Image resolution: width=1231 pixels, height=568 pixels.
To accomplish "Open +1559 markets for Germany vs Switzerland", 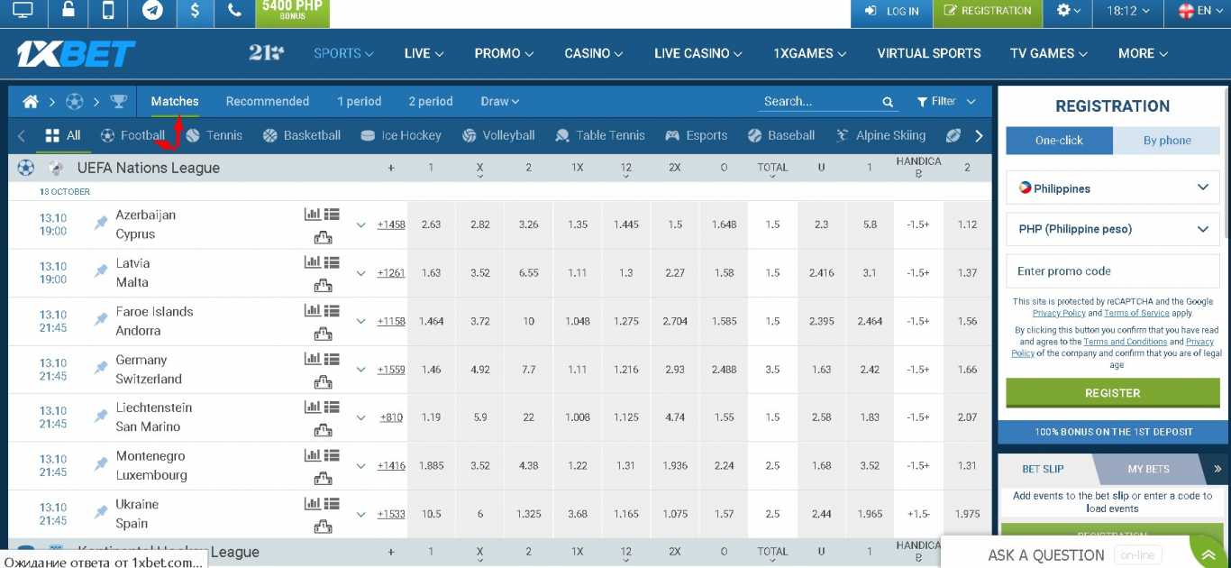I will [x=391, y=370].
